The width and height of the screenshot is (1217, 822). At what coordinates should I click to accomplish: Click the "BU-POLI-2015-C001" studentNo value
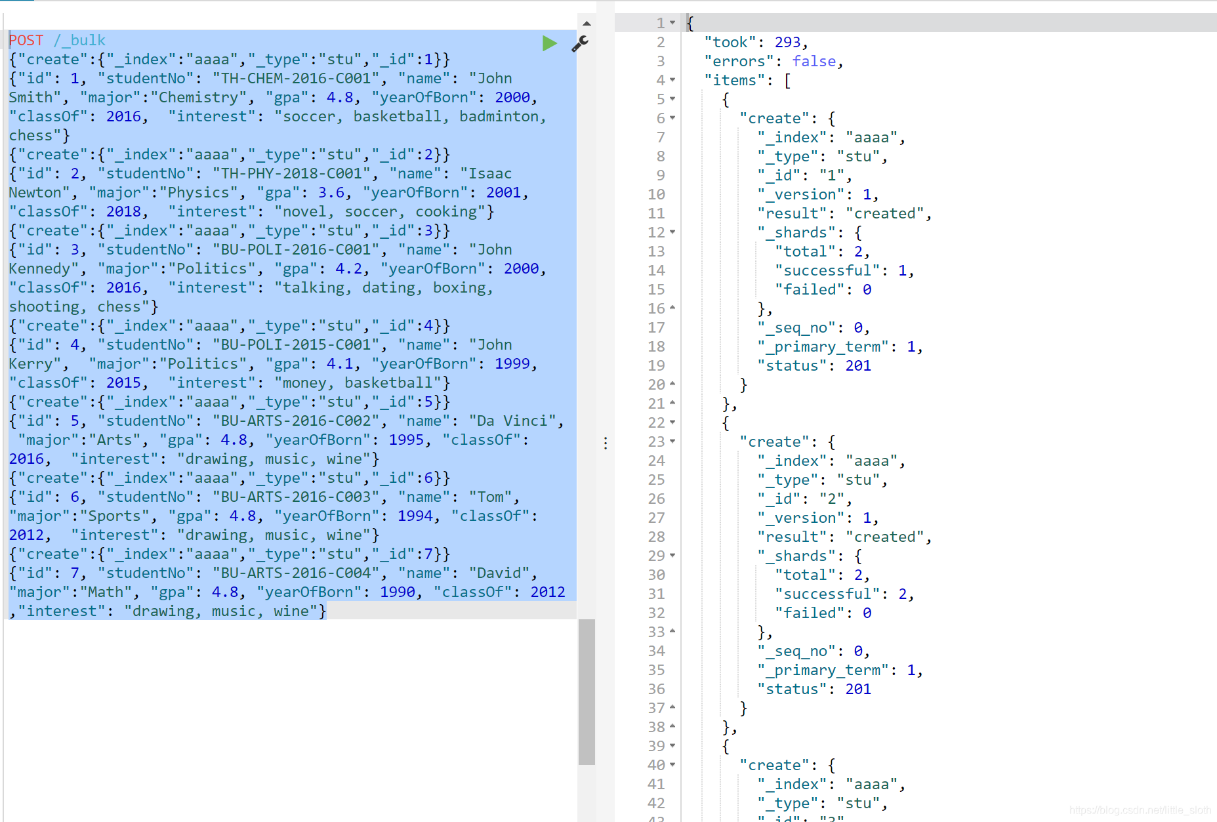[300, 344]
